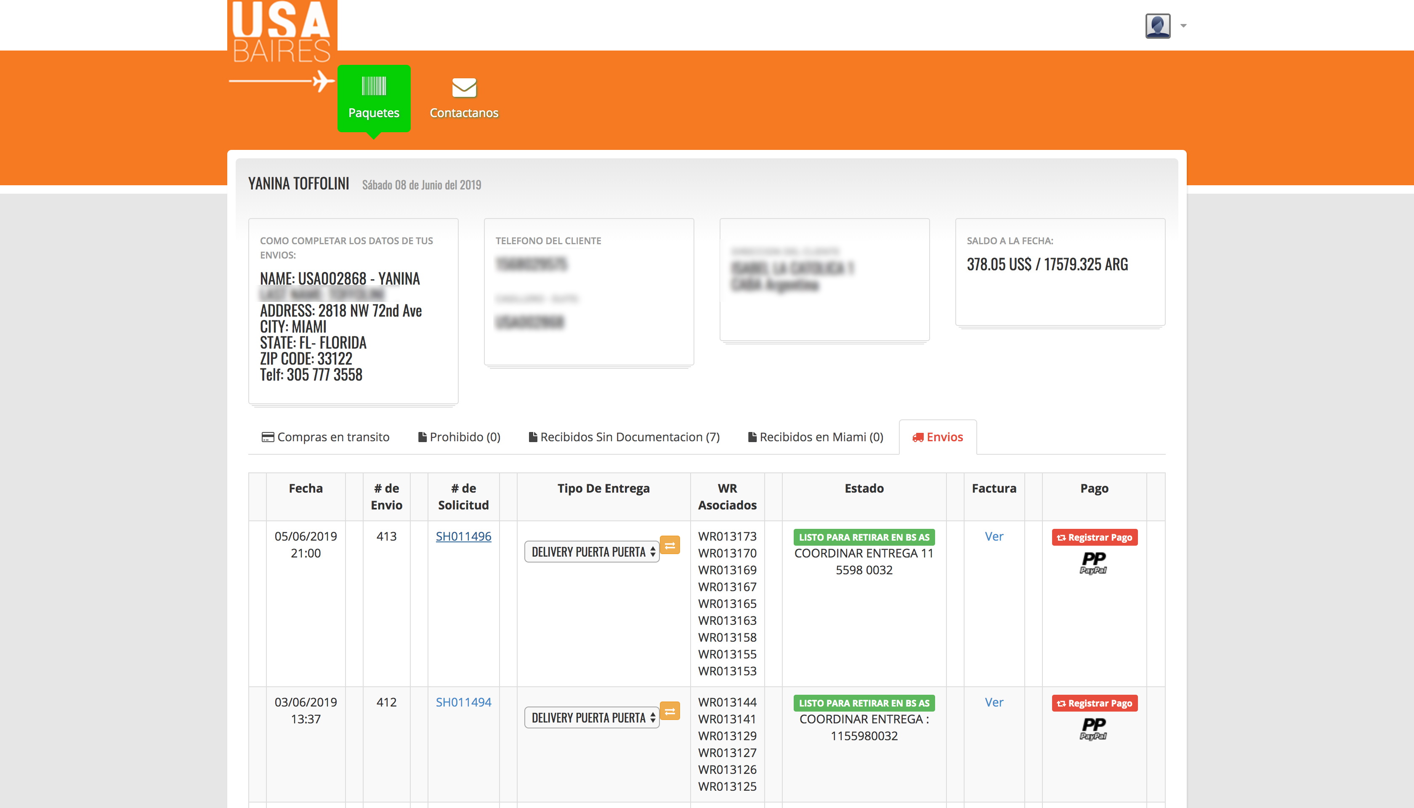Expand the user account dropdown arrow
1414x808 pixels.
coord(1183,26)
